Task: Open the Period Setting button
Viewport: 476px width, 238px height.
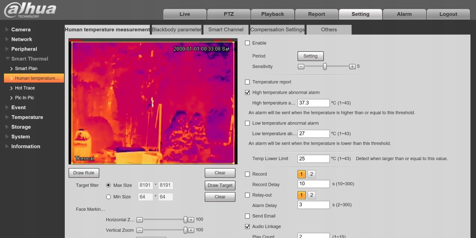Action: coord(310,56)
